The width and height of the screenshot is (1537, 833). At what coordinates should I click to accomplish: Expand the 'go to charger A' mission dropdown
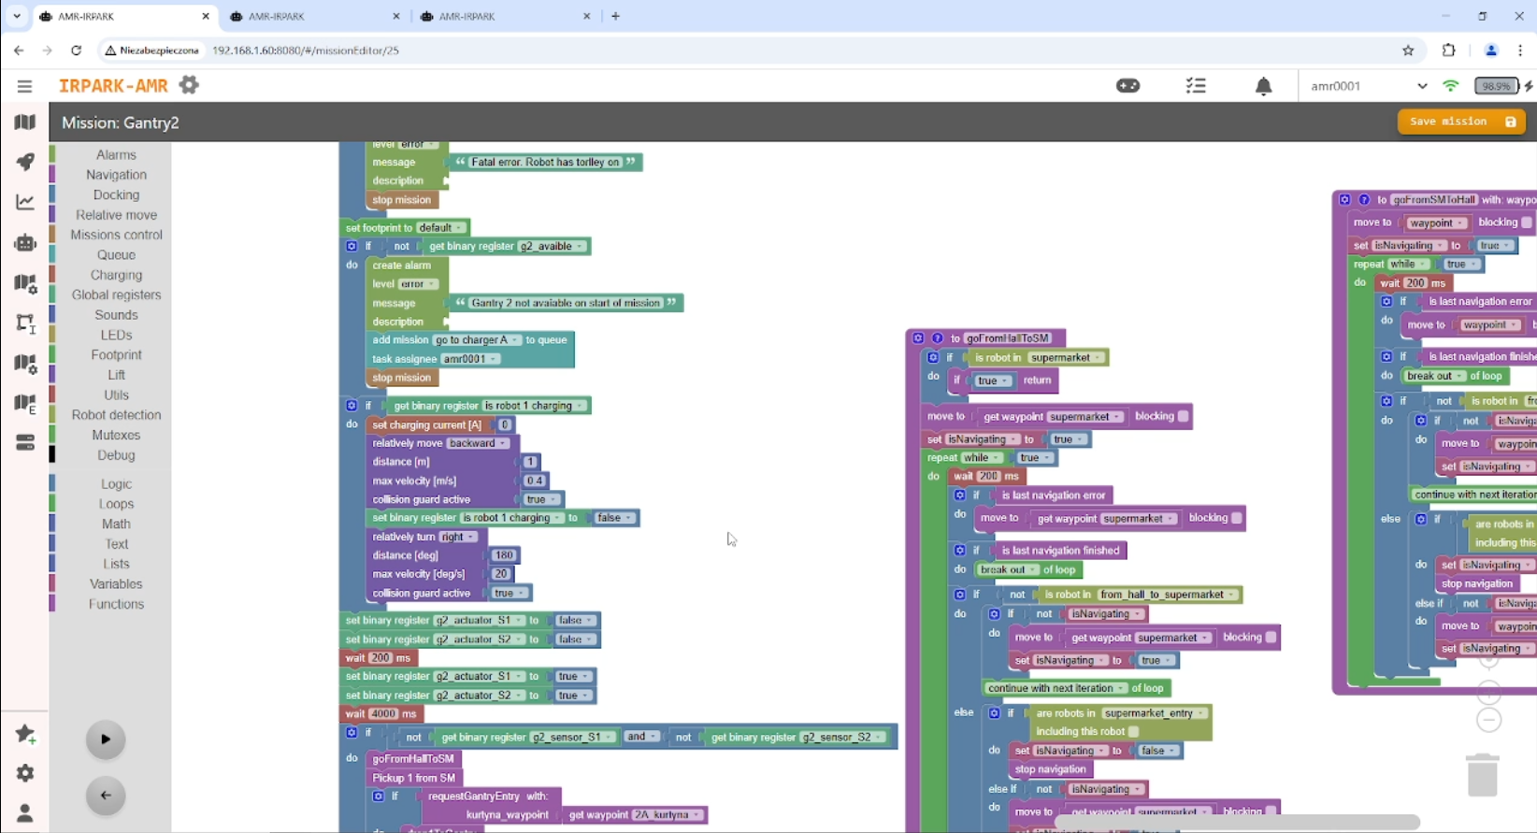tap(477, 340)
